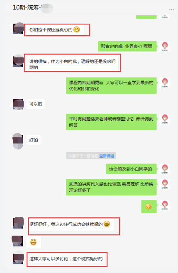
Task: Click avatar beside 好的 message
Action: click(x=18, y=141)
